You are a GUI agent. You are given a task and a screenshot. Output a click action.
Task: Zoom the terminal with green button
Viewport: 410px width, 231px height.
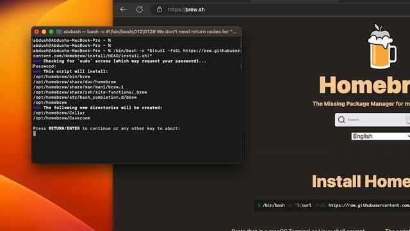pos(51,31)
